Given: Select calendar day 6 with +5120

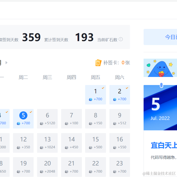Looking at the screenshot, I should pyautogui.click(x=47, y=119).
